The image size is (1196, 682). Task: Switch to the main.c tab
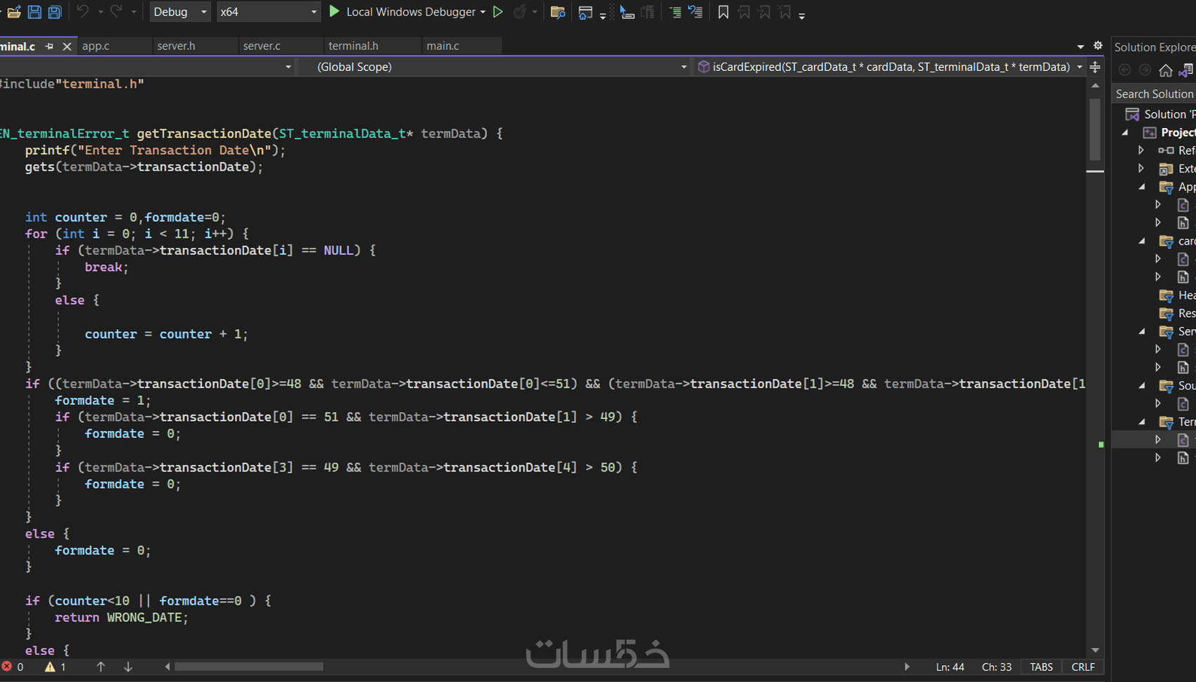[x=443, y=46]
